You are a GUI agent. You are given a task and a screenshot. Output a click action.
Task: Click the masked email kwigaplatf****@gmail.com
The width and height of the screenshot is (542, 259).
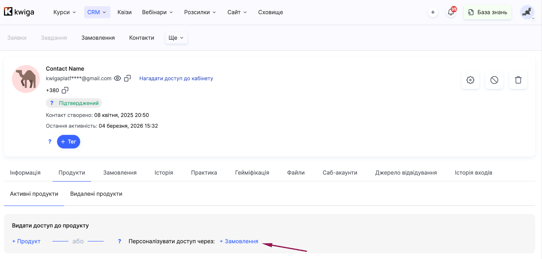(x=79, y=78)
